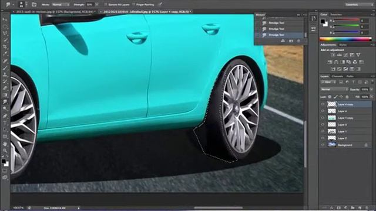This screenshot has height=211, width=376.
Task: Select the Pen tool
Action: click(x=5, y=116)
